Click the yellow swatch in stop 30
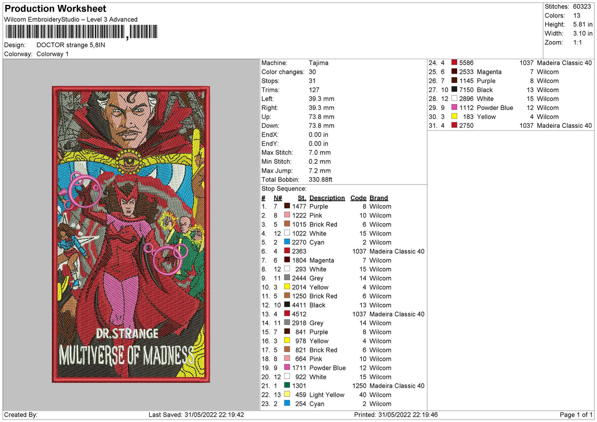This screenshot has width=597, height=422. click(454, 116)
